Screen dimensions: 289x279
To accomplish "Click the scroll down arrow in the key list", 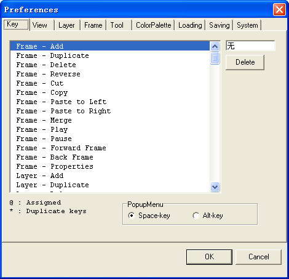I will point(215,187).
